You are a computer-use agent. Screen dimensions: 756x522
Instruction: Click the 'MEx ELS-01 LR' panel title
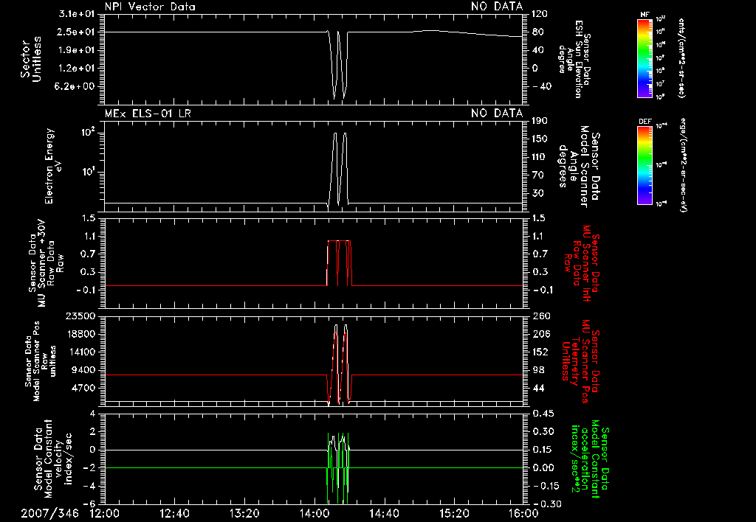148,114
